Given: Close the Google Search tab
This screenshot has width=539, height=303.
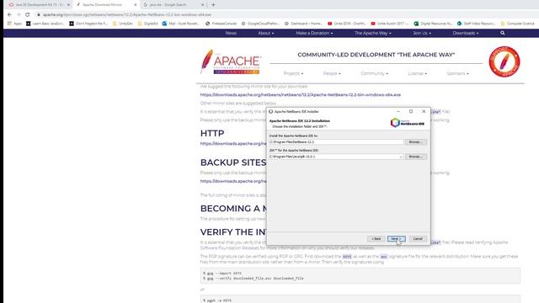Looking at the screenshot, I should (x=202, y=5).
